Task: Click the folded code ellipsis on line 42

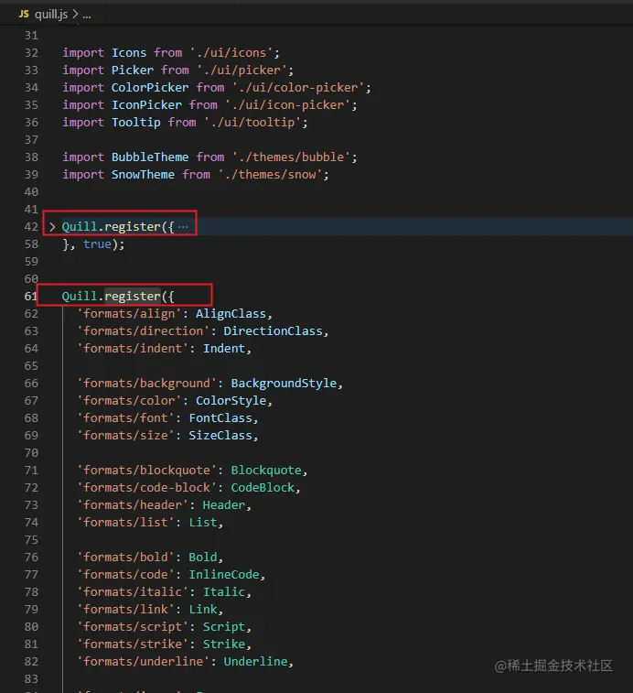Action: tap(183, 227)
